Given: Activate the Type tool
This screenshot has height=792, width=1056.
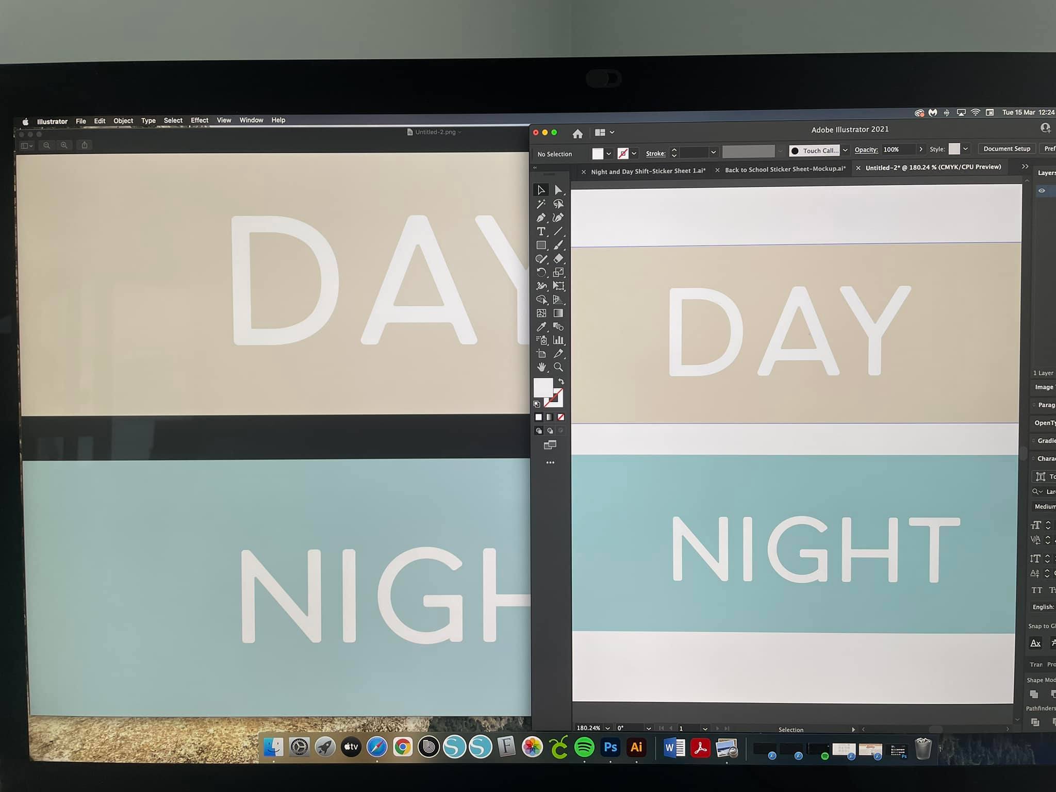Looking at the screenshot, I should click(541, 232).
